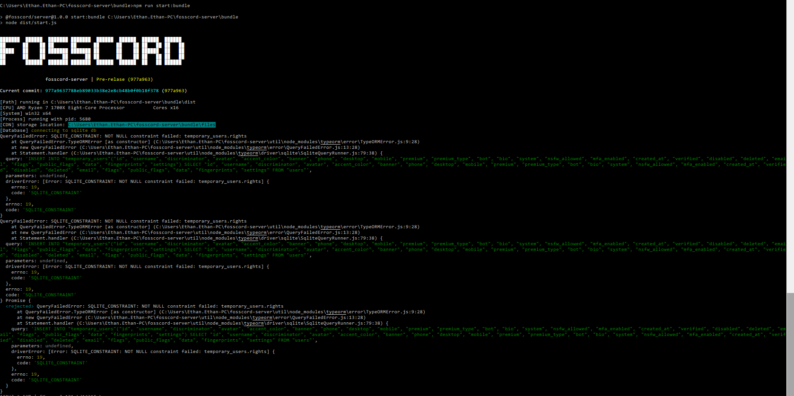Click the highlighted bundle\files storage path
The image size is (794, 396).
142,125
